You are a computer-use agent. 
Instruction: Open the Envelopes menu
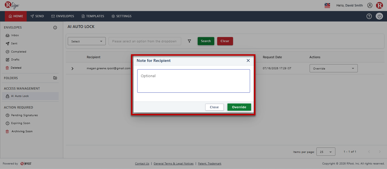click(x=63, y=16)
